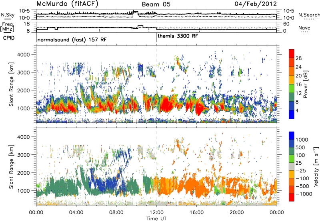Click the '4' value on Power colorbar
The height and width of the screenshot is (221, 320).
point(297,111)
